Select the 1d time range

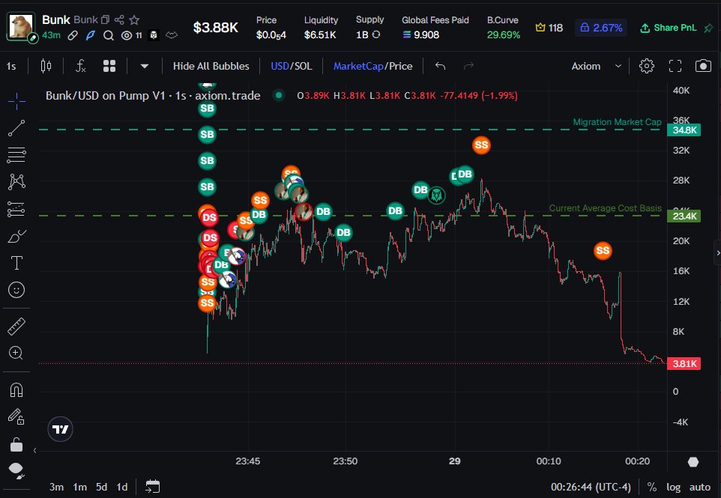pyautogui.click(x=122, y=487)
